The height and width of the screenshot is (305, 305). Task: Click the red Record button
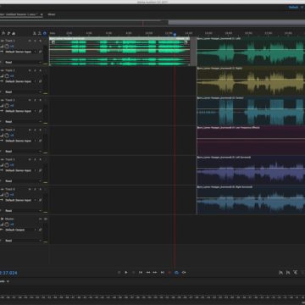coord(169,273)
